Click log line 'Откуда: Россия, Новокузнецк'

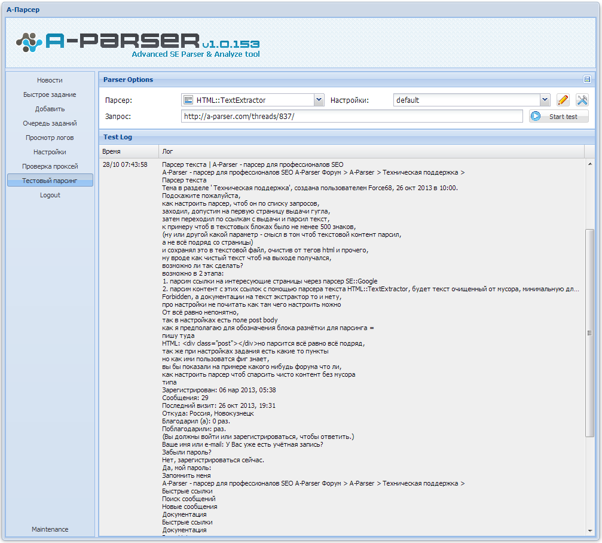pyautogui.click(x=207, y=413)
